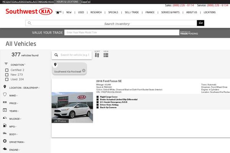Image resolution: width=230 pixels, height=153 pixels.
Task: Expand the Years filter
Action: (14, 111)
